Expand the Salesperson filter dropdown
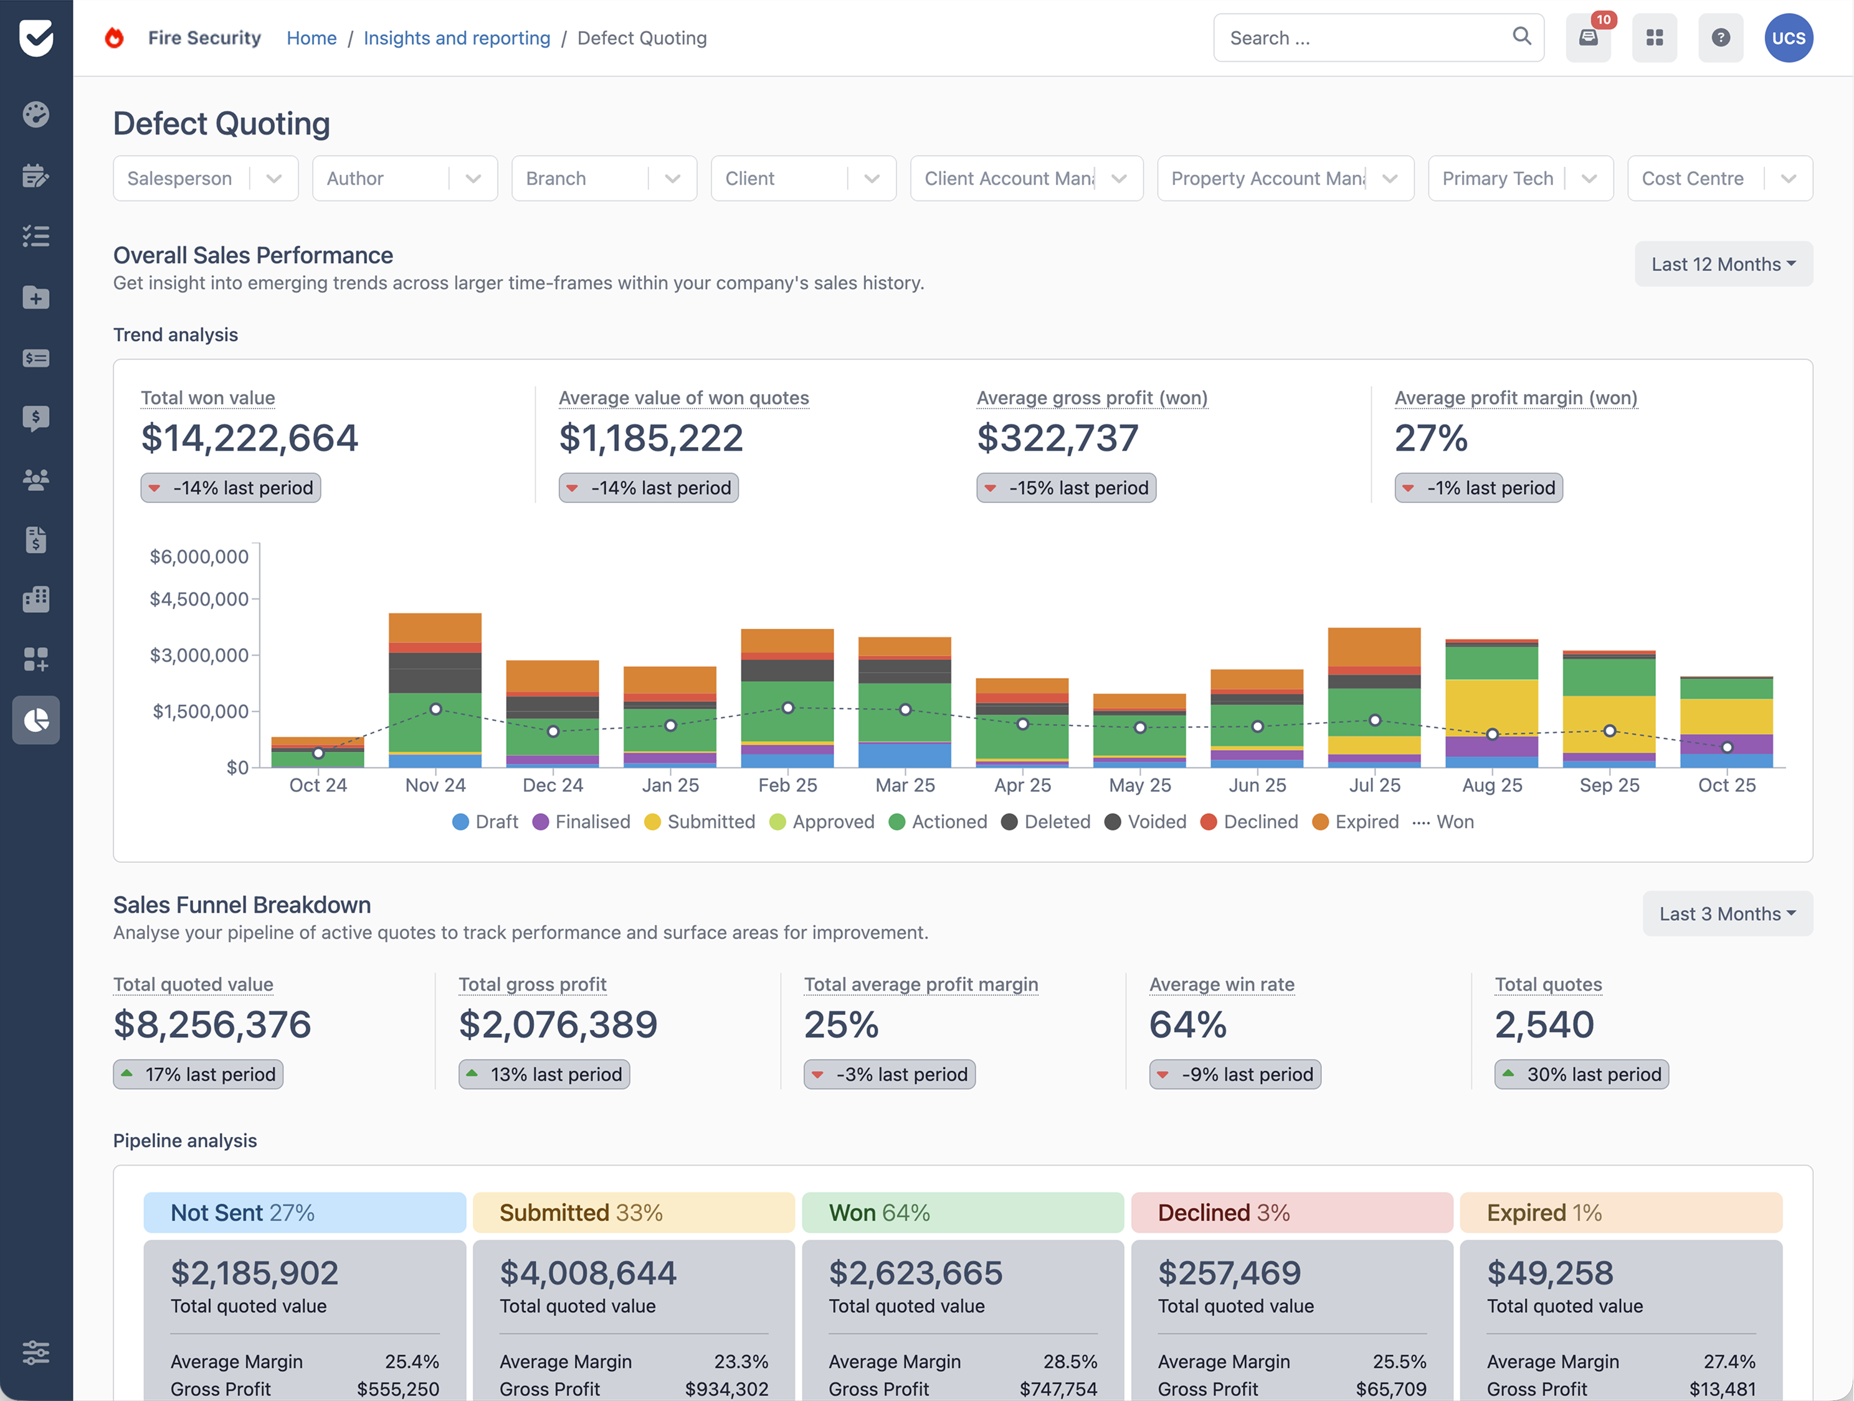This screenshot has height=1401, width=1854. (x=206, y=179)
